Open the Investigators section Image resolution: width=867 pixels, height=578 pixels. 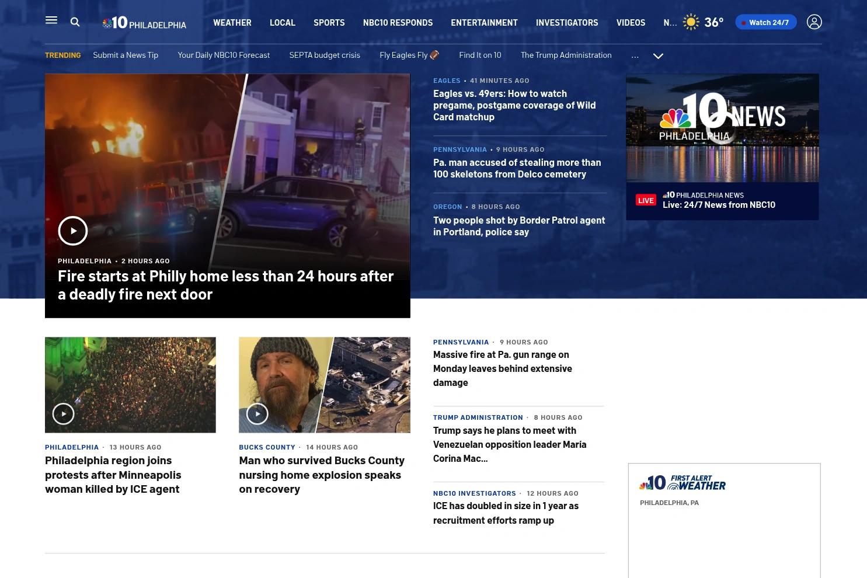567,22
